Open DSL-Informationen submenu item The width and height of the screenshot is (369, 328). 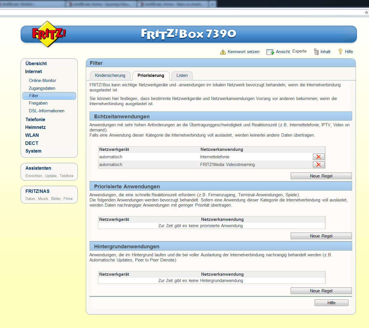pyautogui.click(x=47, y=111)
